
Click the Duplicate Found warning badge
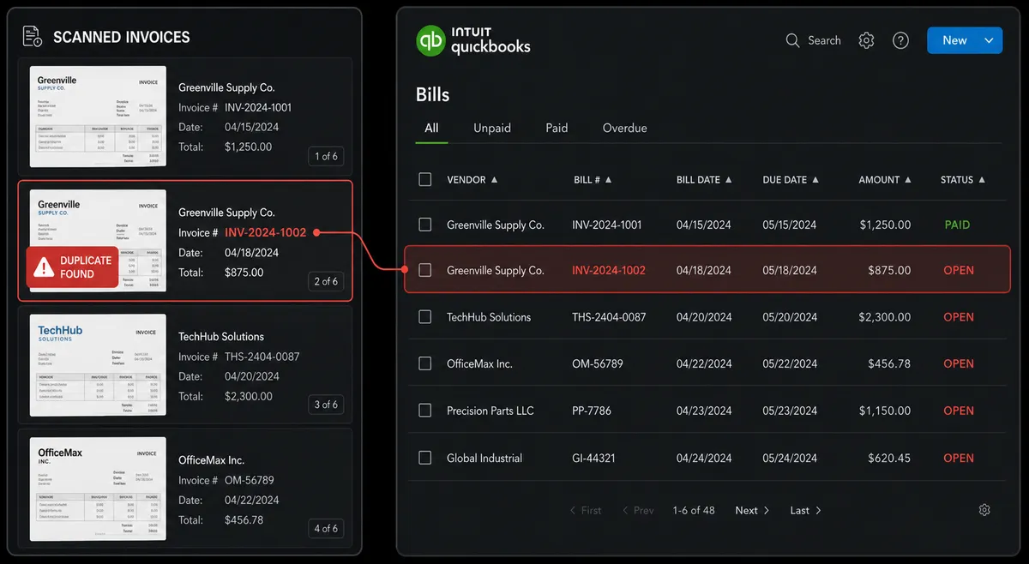72,267
